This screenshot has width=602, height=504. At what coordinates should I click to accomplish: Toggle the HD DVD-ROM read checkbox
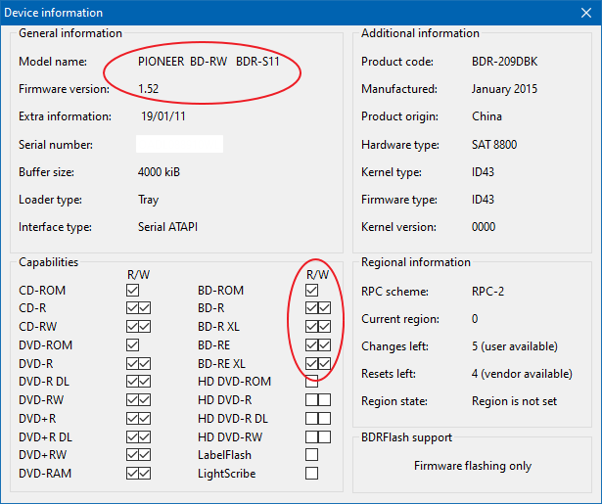coord(311,381)
